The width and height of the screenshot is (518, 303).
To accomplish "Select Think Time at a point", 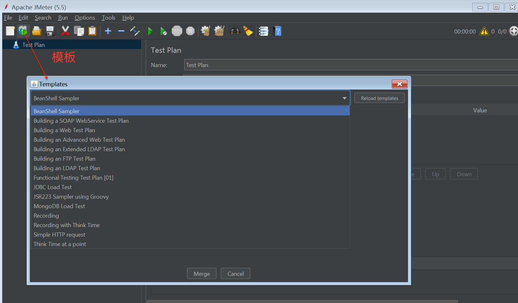I will [x=190, y=244].
